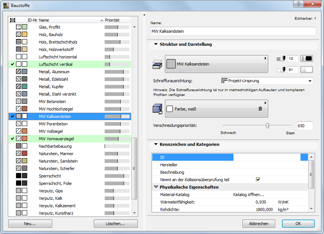Select the Beschreibung property row
Viewport: 324px width, 234px height.
pyautogui.click(x=230, y=172)
